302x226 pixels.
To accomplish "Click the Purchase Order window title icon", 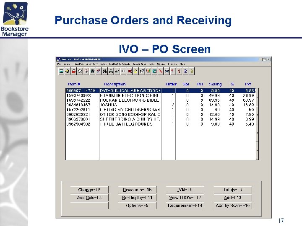I will click(x=58, y=59).
